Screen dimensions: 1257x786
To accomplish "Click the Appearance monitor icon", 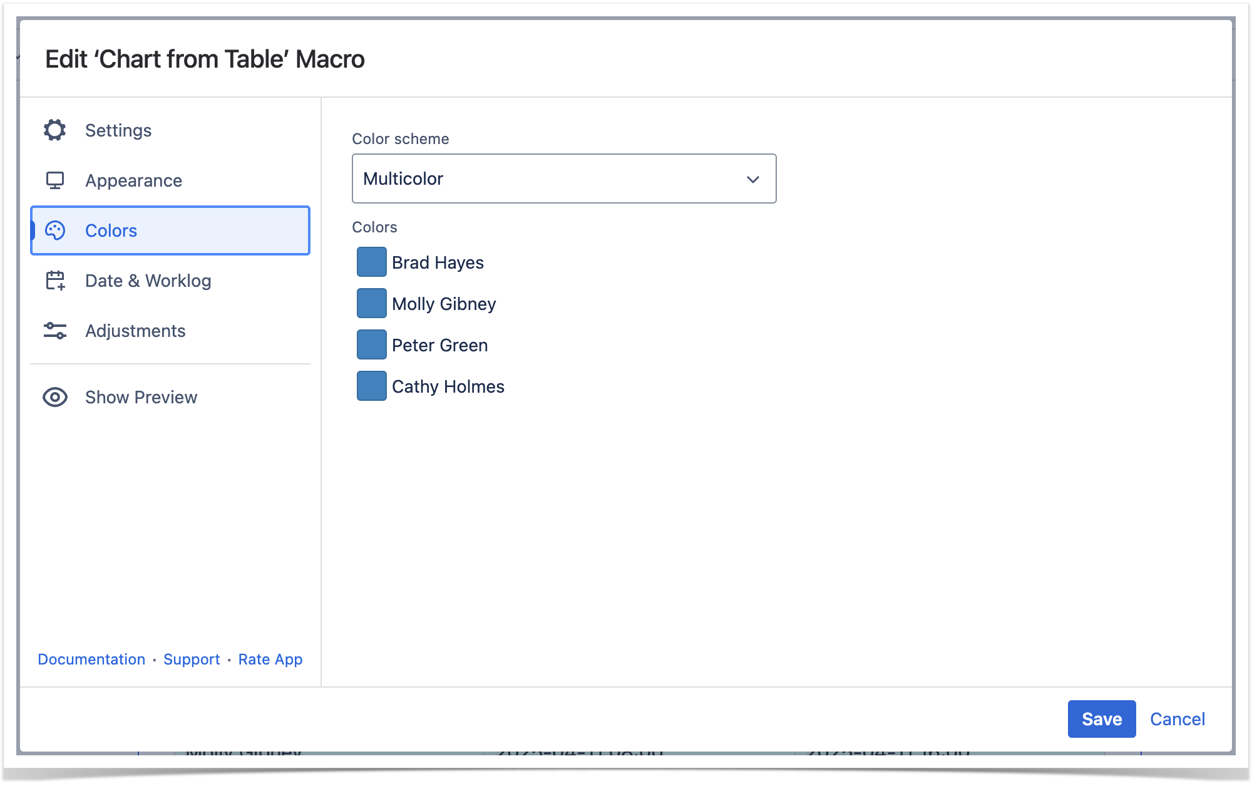I will tap(55, 180).
